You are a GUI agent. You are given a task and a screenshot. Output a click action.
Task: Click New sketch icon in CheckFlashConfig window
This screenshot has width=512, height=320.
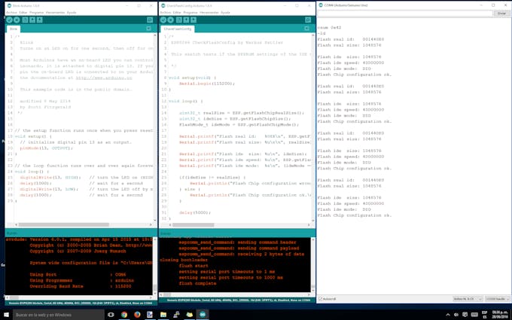tap(179, 20)
